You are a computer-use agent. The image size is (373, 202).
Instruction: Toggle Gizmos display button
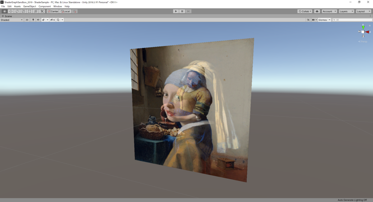[x=323, y=20]
